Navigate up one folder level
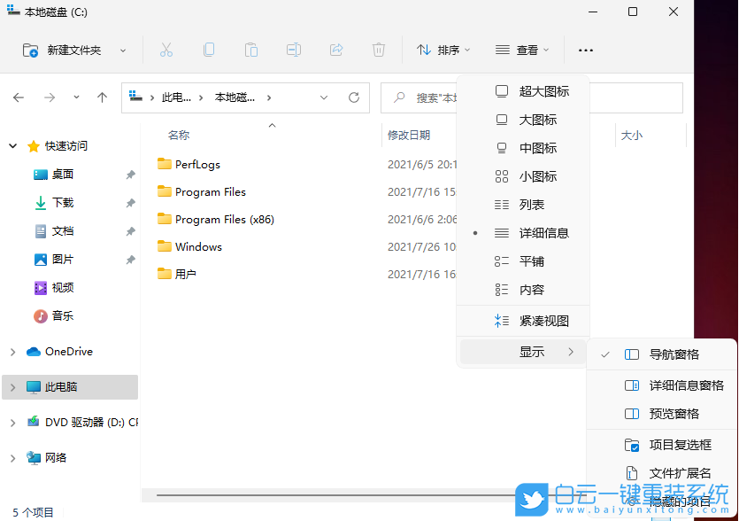The height and width of the screenshot is (521, 739). pos(102,97)
